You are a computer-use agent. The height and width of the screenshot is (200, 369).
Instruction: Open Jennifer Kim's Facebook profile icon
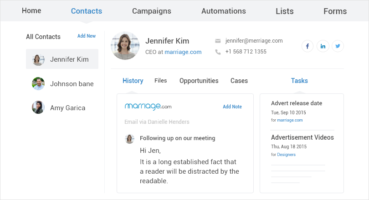[307, 46]
